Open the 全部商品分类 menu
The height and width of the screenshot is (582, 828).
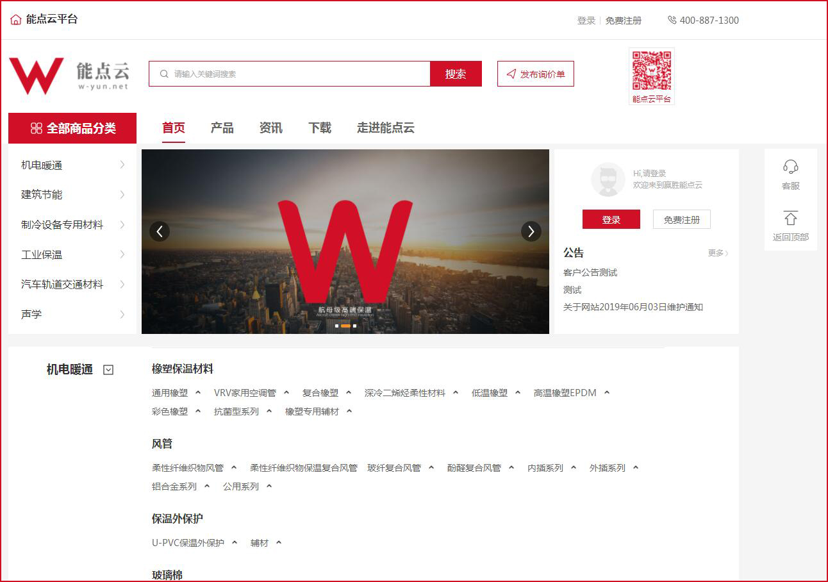tap(72, 128)
